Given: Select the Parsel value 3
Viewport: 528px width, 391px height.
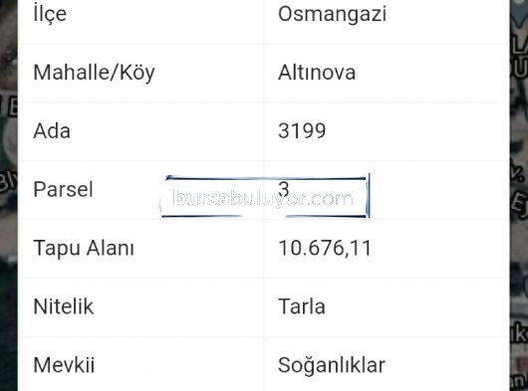Looking at the screenshot, I should [x=284, y=189].
